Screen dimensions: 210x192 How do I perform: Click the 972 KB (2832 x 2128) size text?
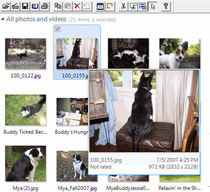(173, 167)
